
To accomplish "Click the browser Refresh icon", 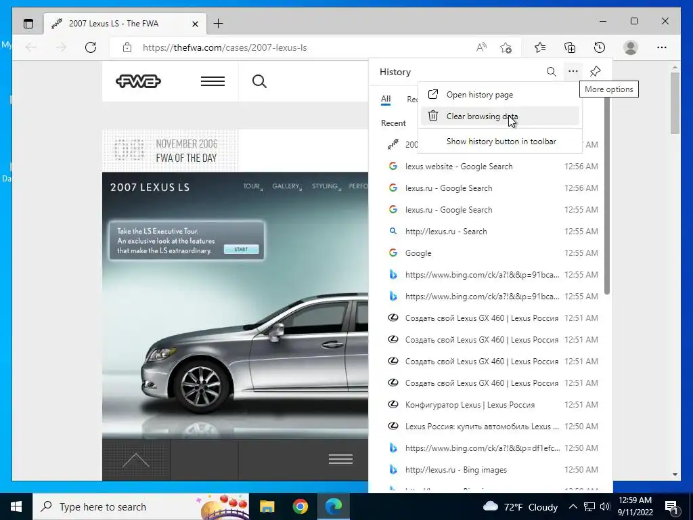I will [x=91, y=47].
